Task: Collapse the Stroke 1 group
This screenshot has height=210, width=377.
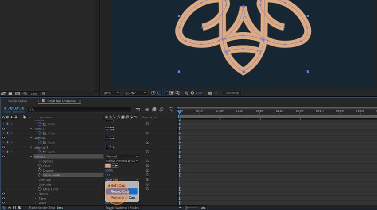Action: (31, 157)
